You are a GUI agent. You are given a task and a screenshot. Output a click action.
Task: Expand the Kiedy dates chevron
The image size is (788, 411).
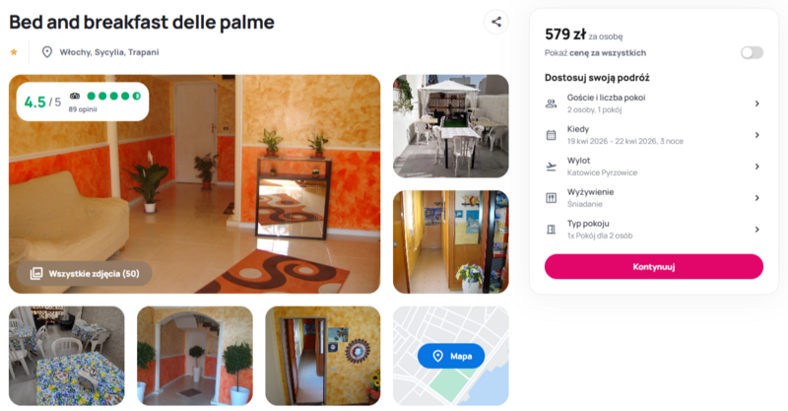(756, 135)
